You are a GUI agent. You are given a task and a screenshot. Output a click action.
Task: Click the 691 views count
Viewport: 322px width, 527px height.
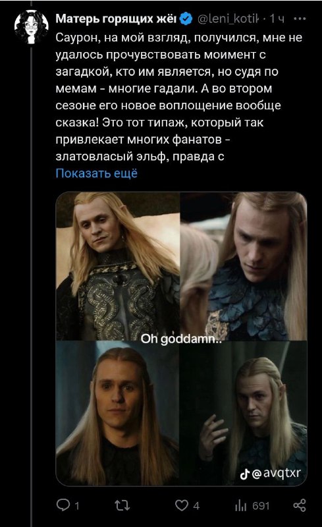click(261, 505)
